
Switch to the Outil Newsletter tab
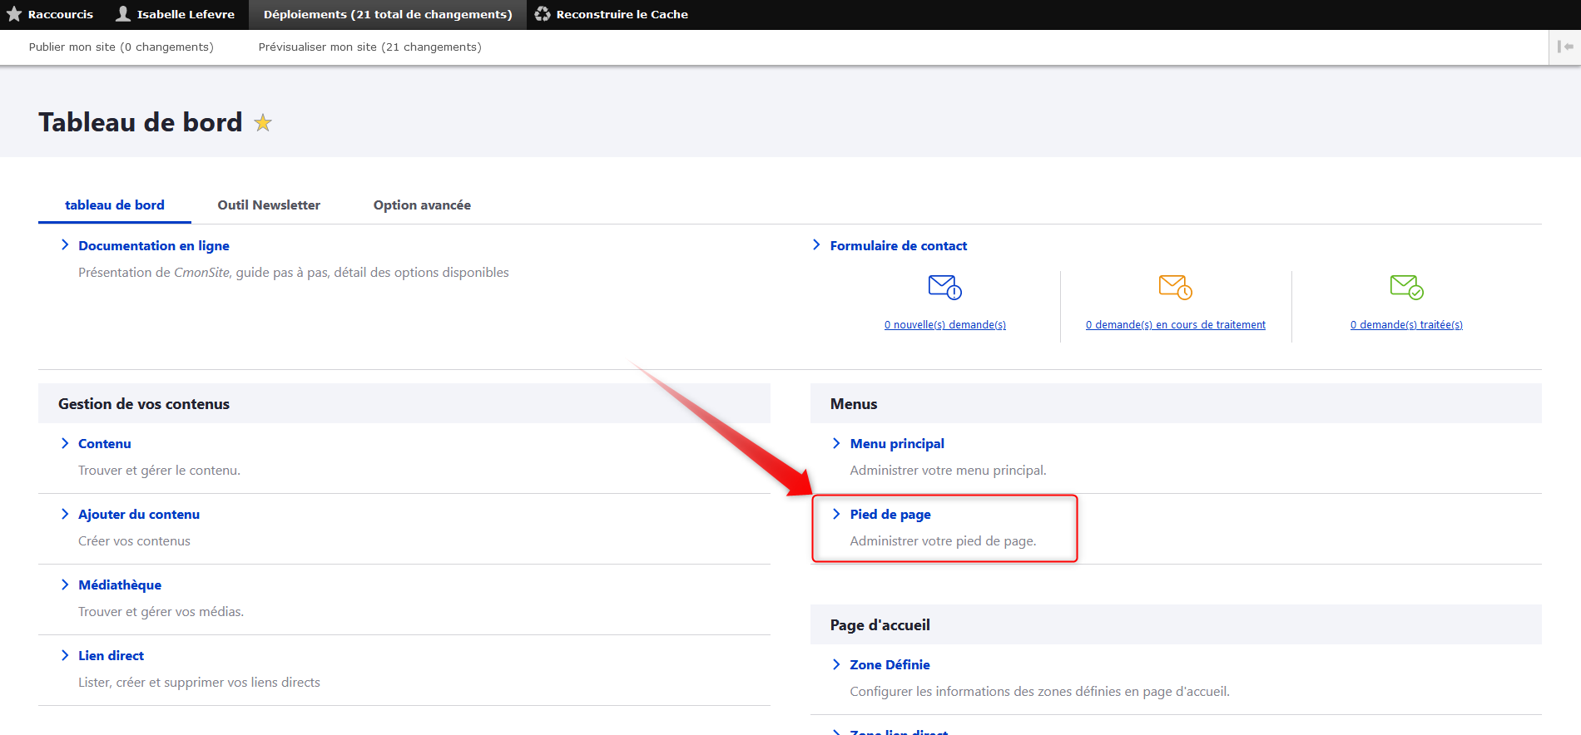pyautogui.click(x=269, y=205)
